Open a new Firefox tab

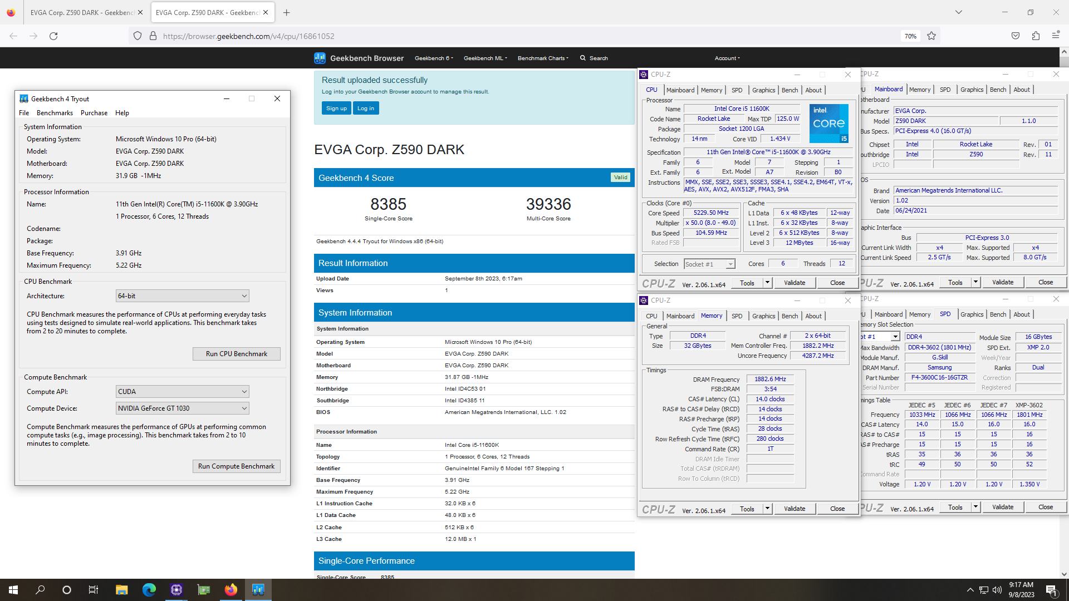(286, 12)
